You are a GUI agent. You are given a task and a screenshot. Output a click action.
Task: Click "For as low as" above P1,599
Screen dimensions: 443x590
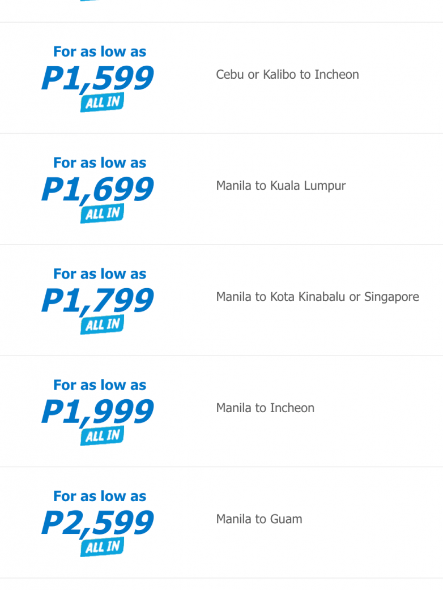click(100, 52)
